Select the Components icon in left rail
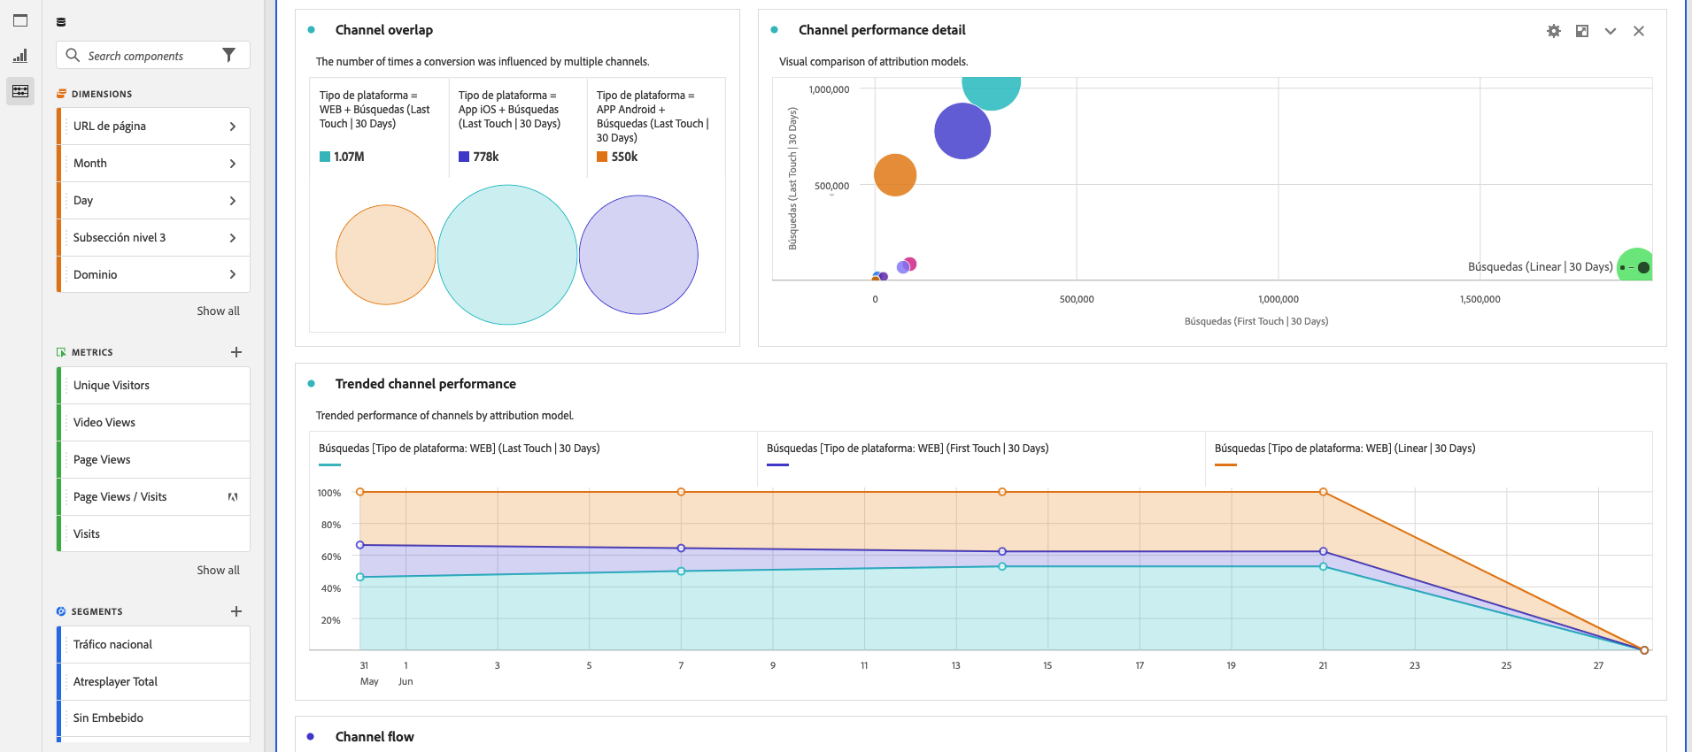Viewport: 1692px width, 752px height. (x=20, y=91)
